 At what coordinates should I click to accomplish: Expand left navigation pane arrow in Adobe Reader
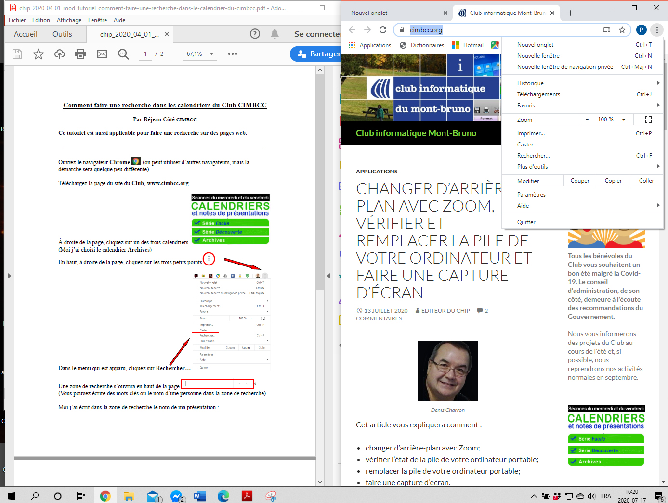[x=9, y=276]
